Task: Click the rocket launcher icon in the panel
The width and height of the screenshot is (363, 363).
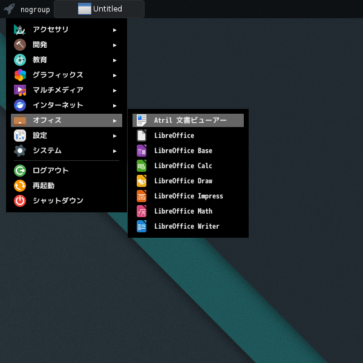Action: pos(10,9)
